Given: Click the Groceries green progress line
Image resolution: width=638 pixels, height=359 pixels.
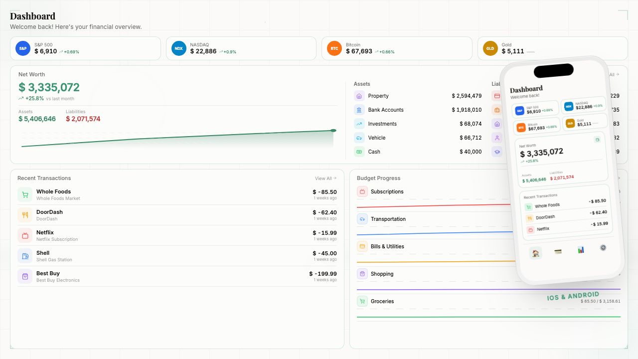Looking at the screenshot, I should [x=488, y=317].
